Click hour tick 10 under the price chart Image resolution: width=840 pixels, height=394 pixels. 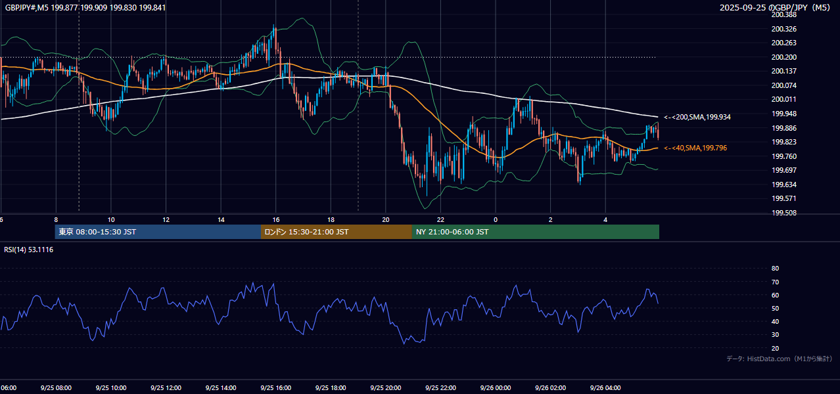[111, 219]
